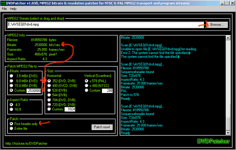Select vertical x 576 (PAL)

click(x=87, y=81)
